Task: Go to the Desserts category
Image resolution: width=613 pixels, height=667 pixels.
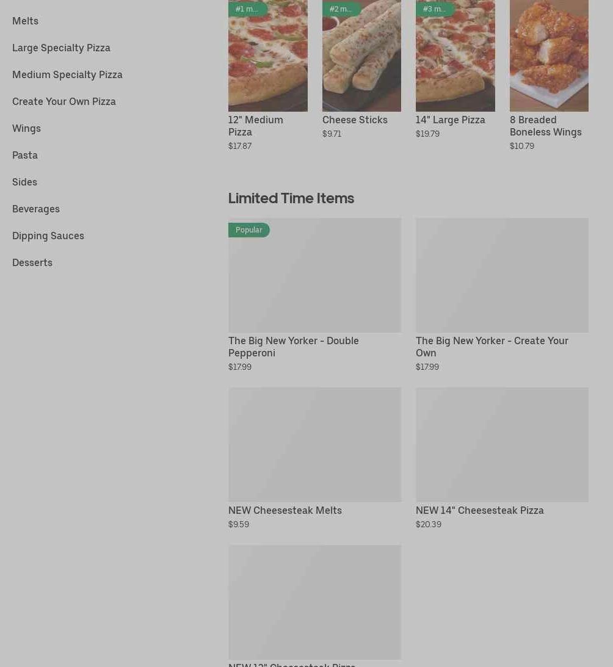Action: 32,262
